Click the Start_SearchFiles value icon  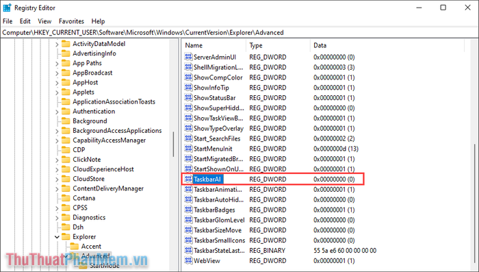click(188, 138)
